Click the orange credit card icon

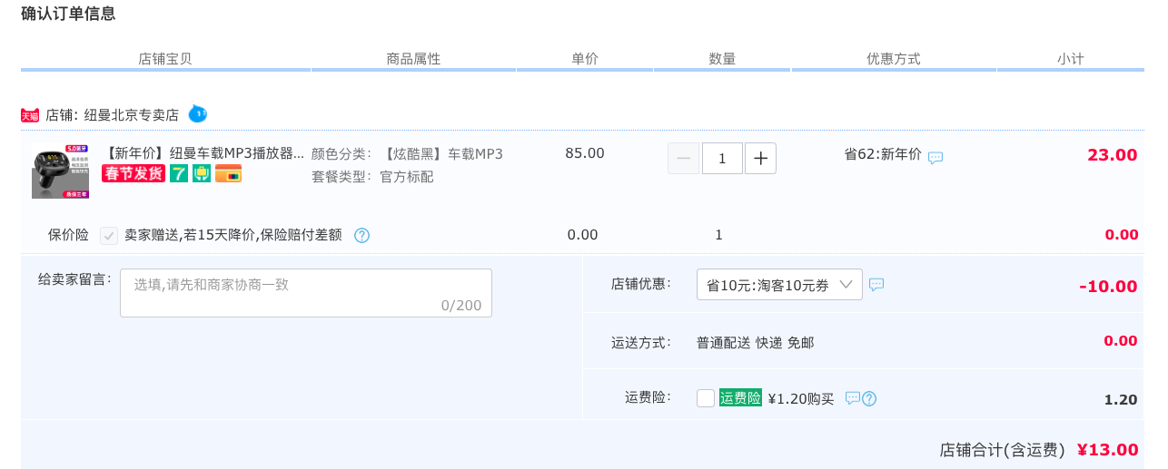(228, 173)
